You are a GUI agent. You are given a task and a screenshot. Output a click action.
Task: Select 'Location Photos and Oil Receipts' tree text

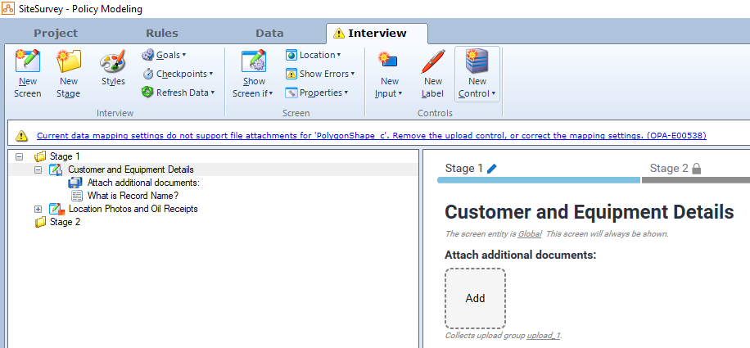[133, 209]
